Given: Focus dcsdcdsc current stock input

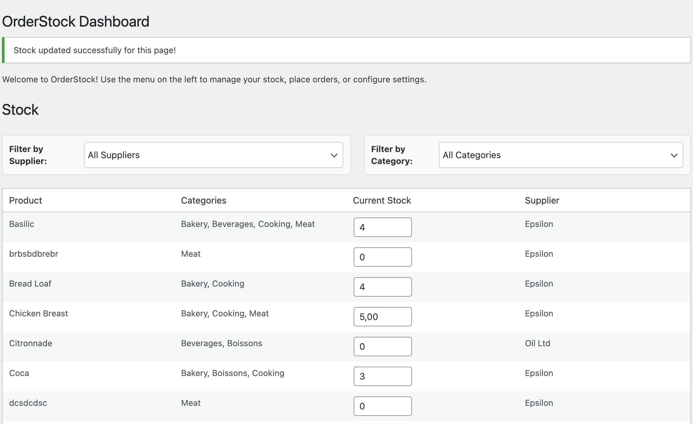Looking at the screenshot, I should [x=382, y=406].
